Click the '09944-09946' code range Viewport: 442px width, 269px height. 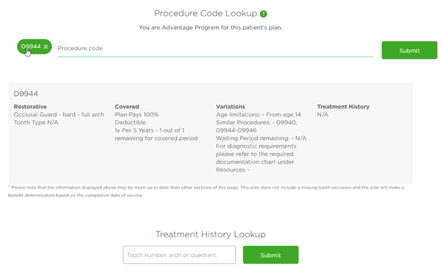[x=236, y=130]
